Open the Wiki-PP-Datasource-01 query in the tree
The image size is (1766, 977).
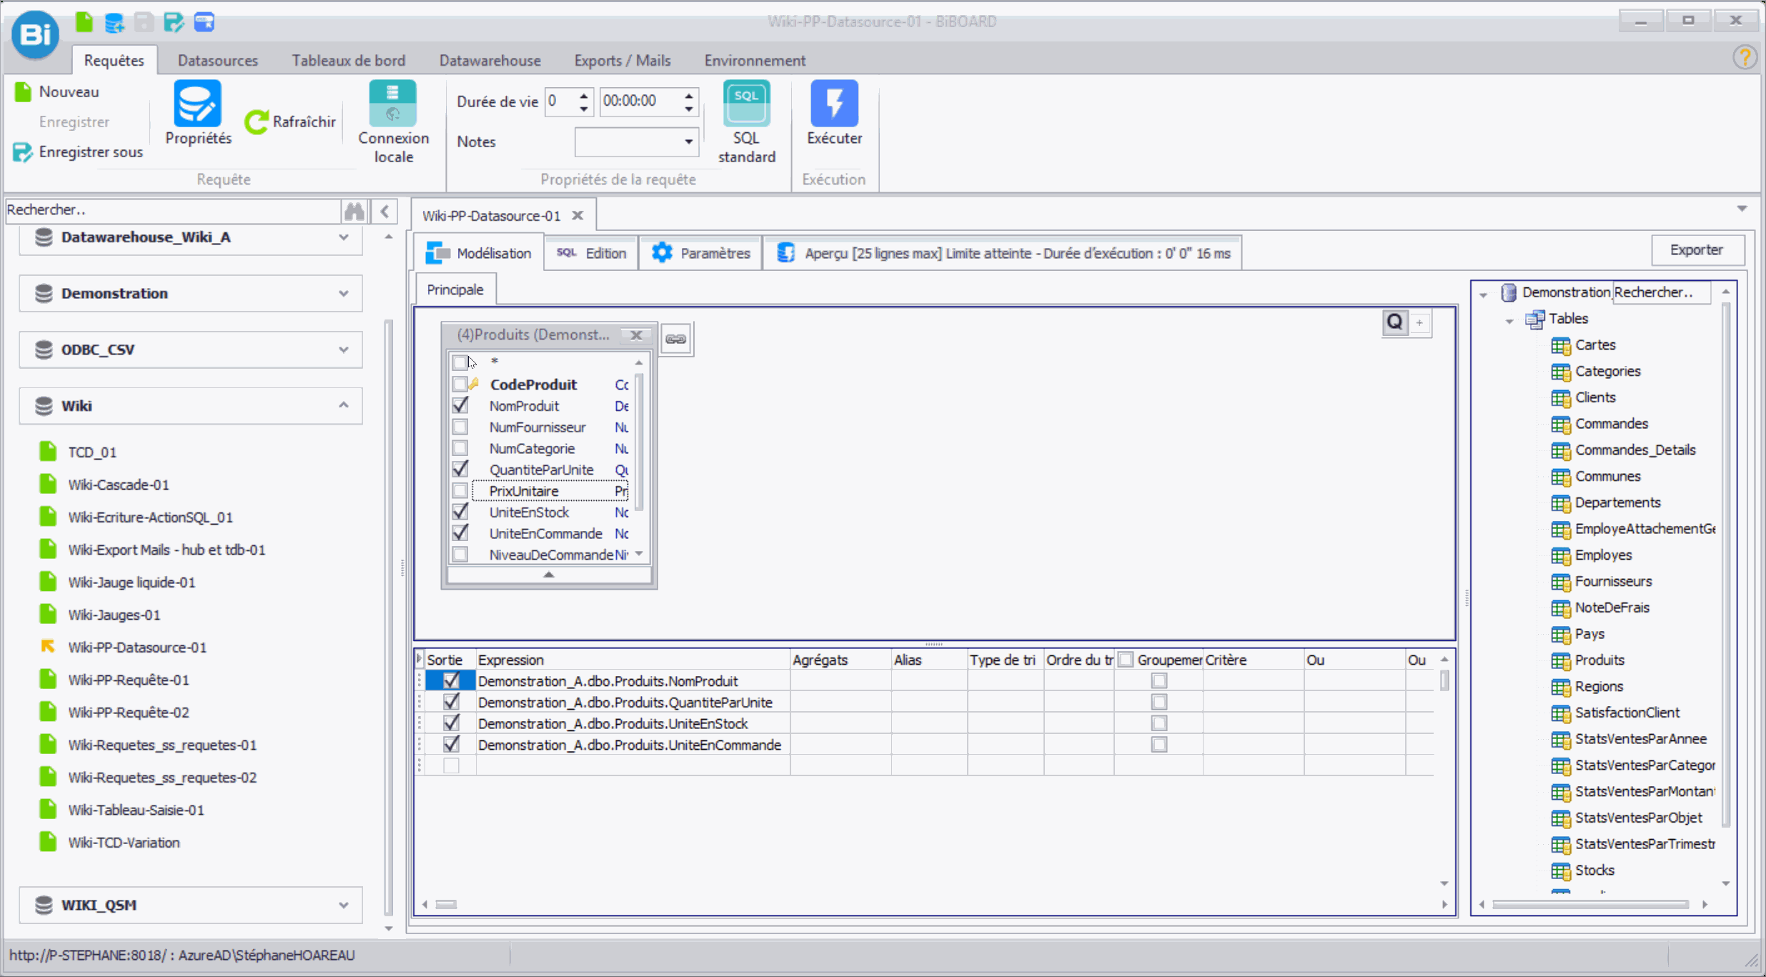(x=137, y=647)
